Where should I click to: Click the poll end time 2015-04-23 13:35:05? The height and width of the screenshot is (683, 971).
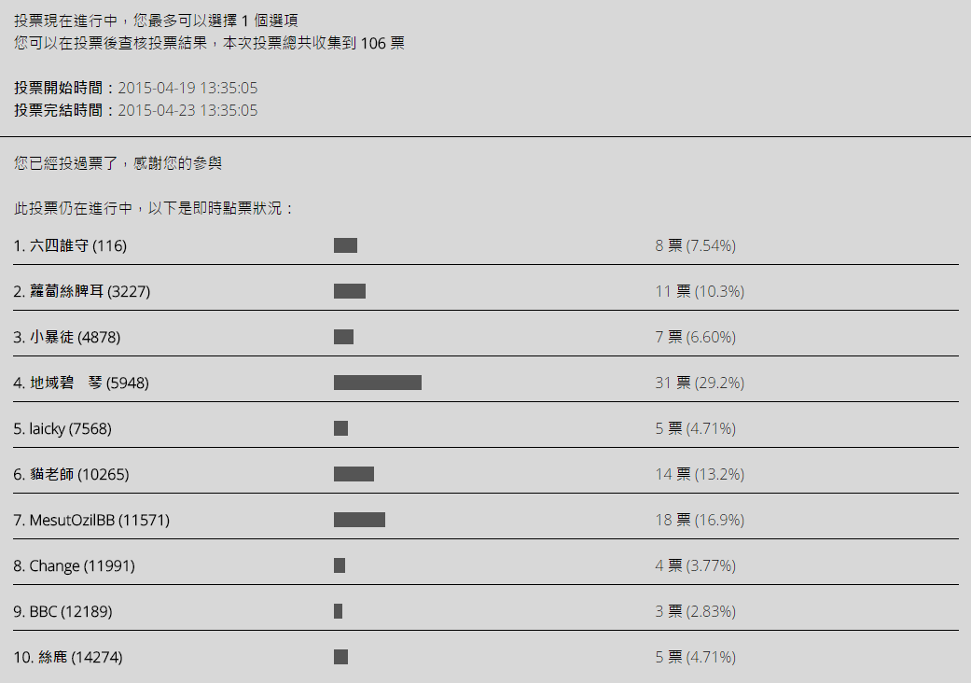tap(187, 110)
